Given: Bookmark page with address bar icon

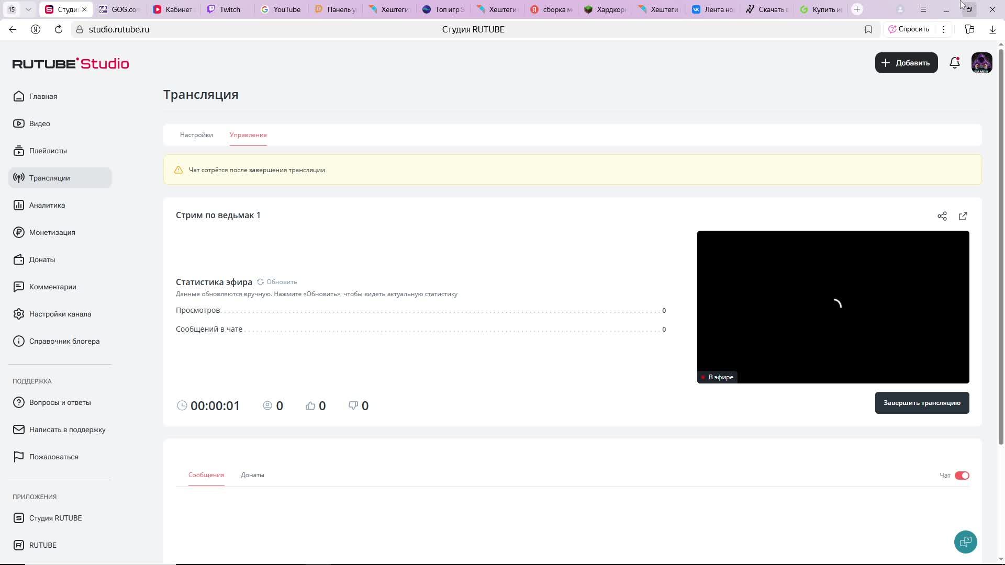Looking at the screenshot, I should [868, 29].
